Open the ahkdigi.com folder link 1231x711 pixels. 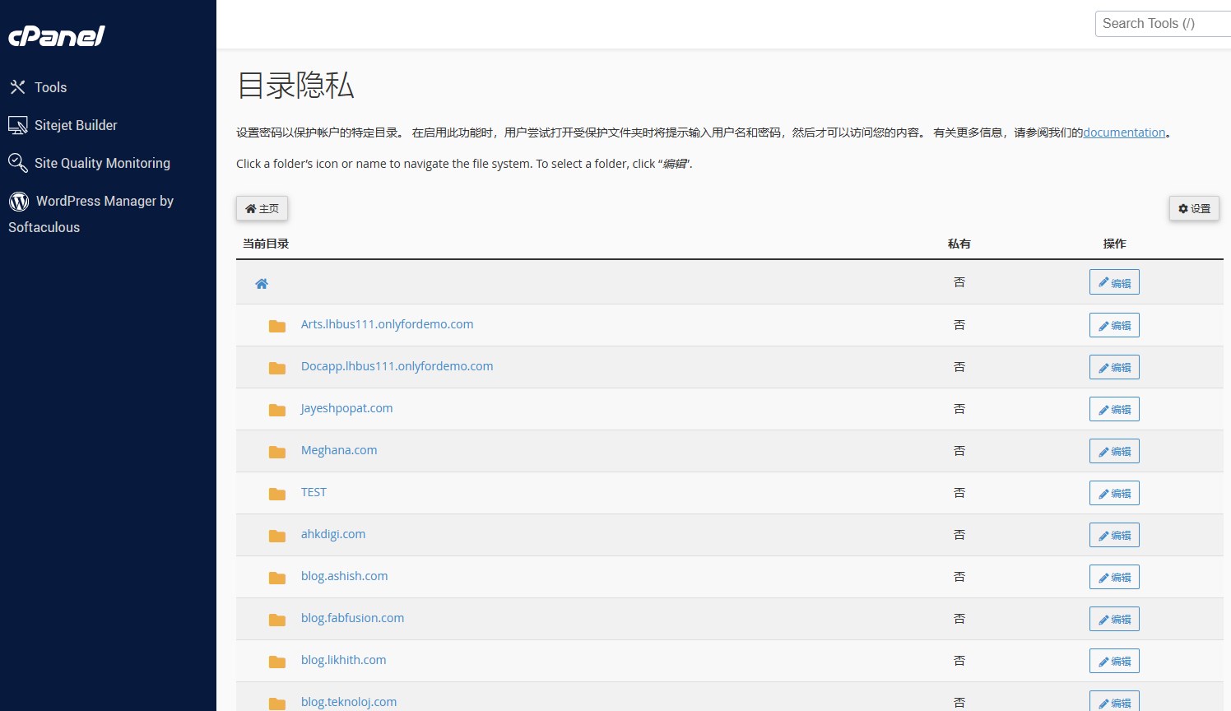coord(333,534)
